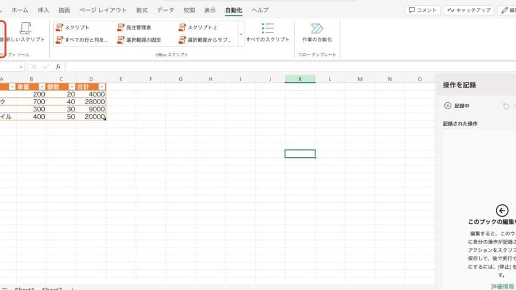The width and height of the screenshot is (516, 290).
Task: Click the fx insert function icon
Action: pos(58,67)
